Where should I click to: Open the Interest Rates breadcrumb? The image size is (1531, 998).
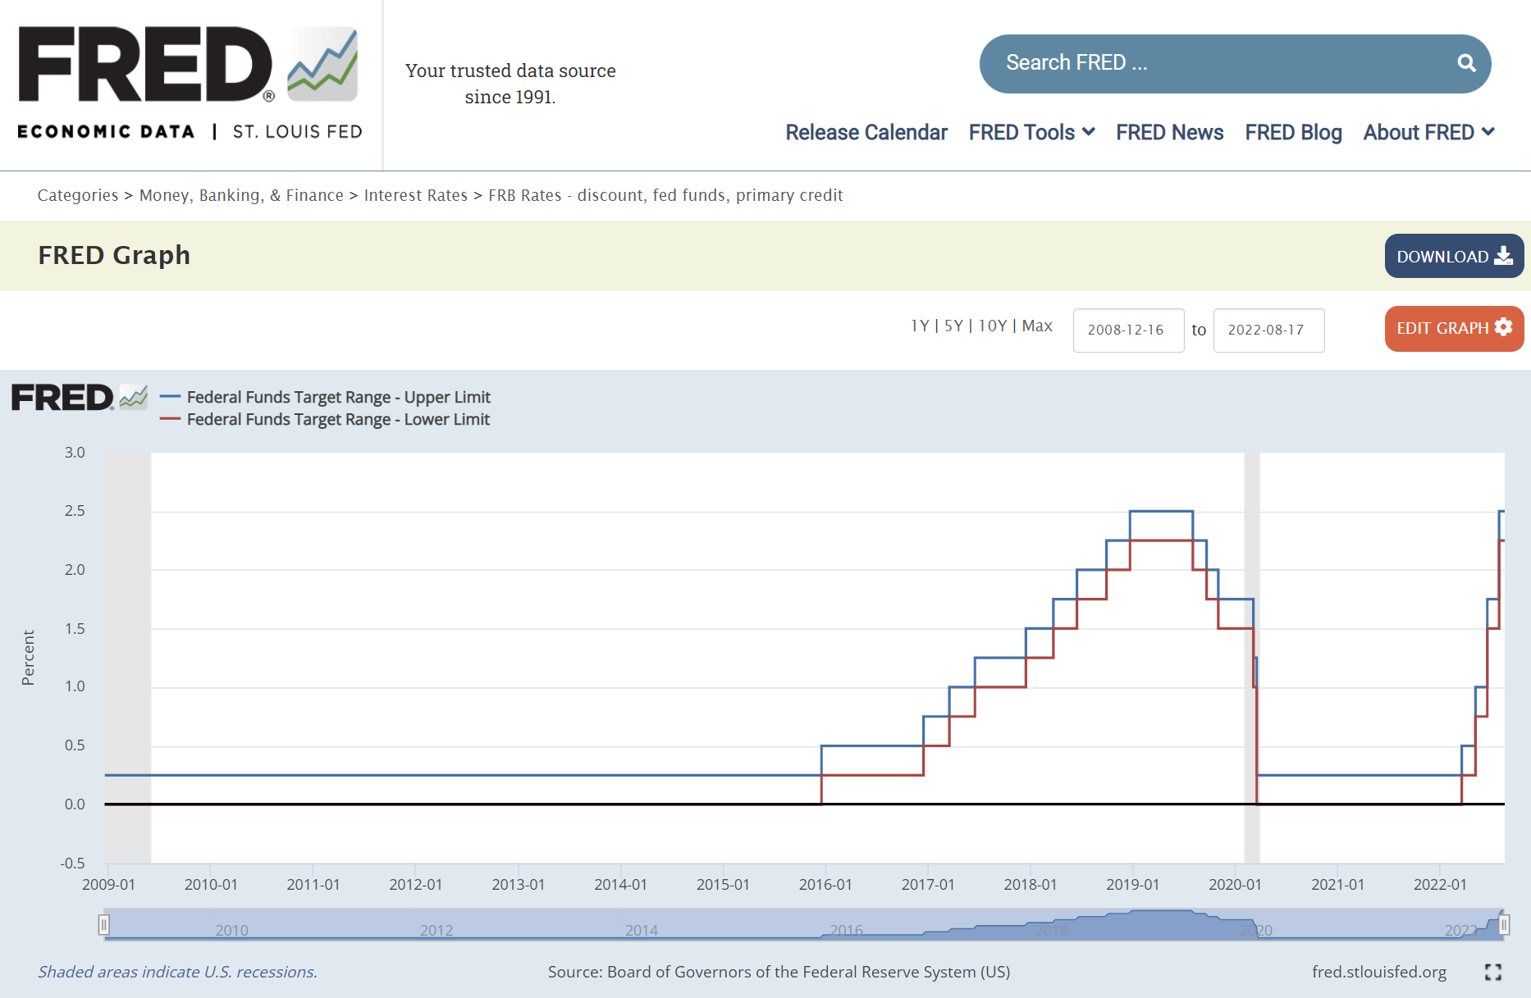[x=416, y=195]
